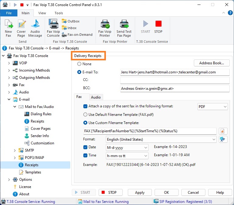Image resolution: width=234 pixels, height=205 pixels.
Task: Open the Fax Voip Console ribbon icon
Action: pos(53,28)
